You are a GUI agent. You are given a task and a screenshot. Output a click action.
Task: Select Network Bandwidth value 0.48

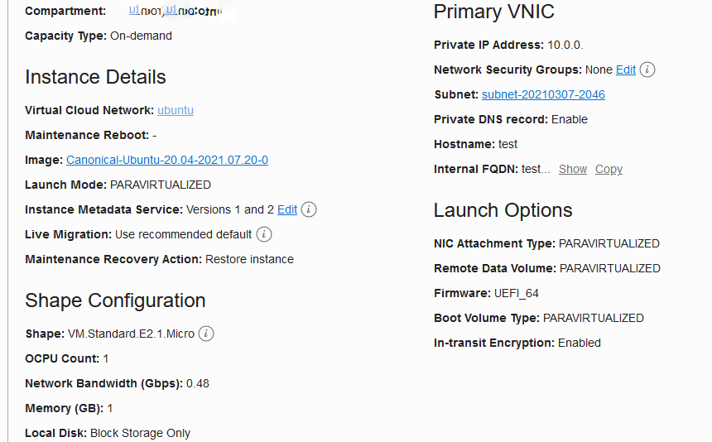click(198, 383)
